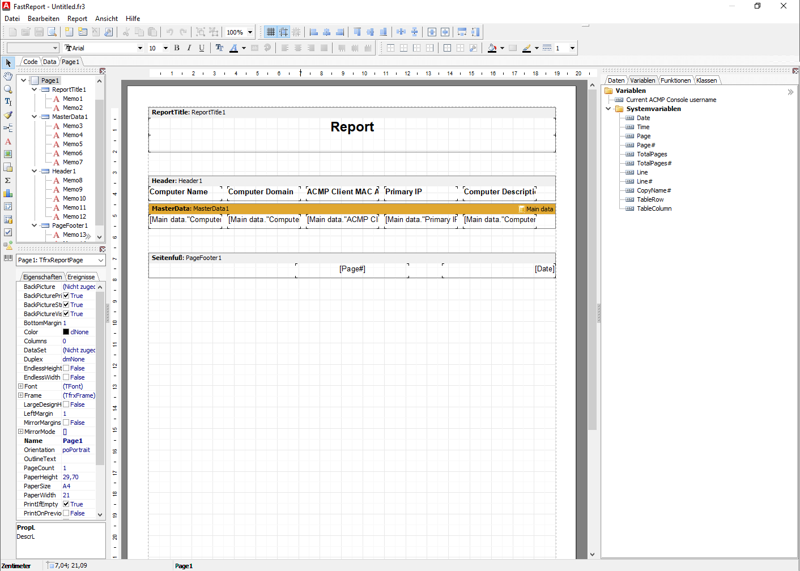Select the TotalPages system variable
This screenshot has width=800, height=571.
pyautogui.click(x=652, y=154)
